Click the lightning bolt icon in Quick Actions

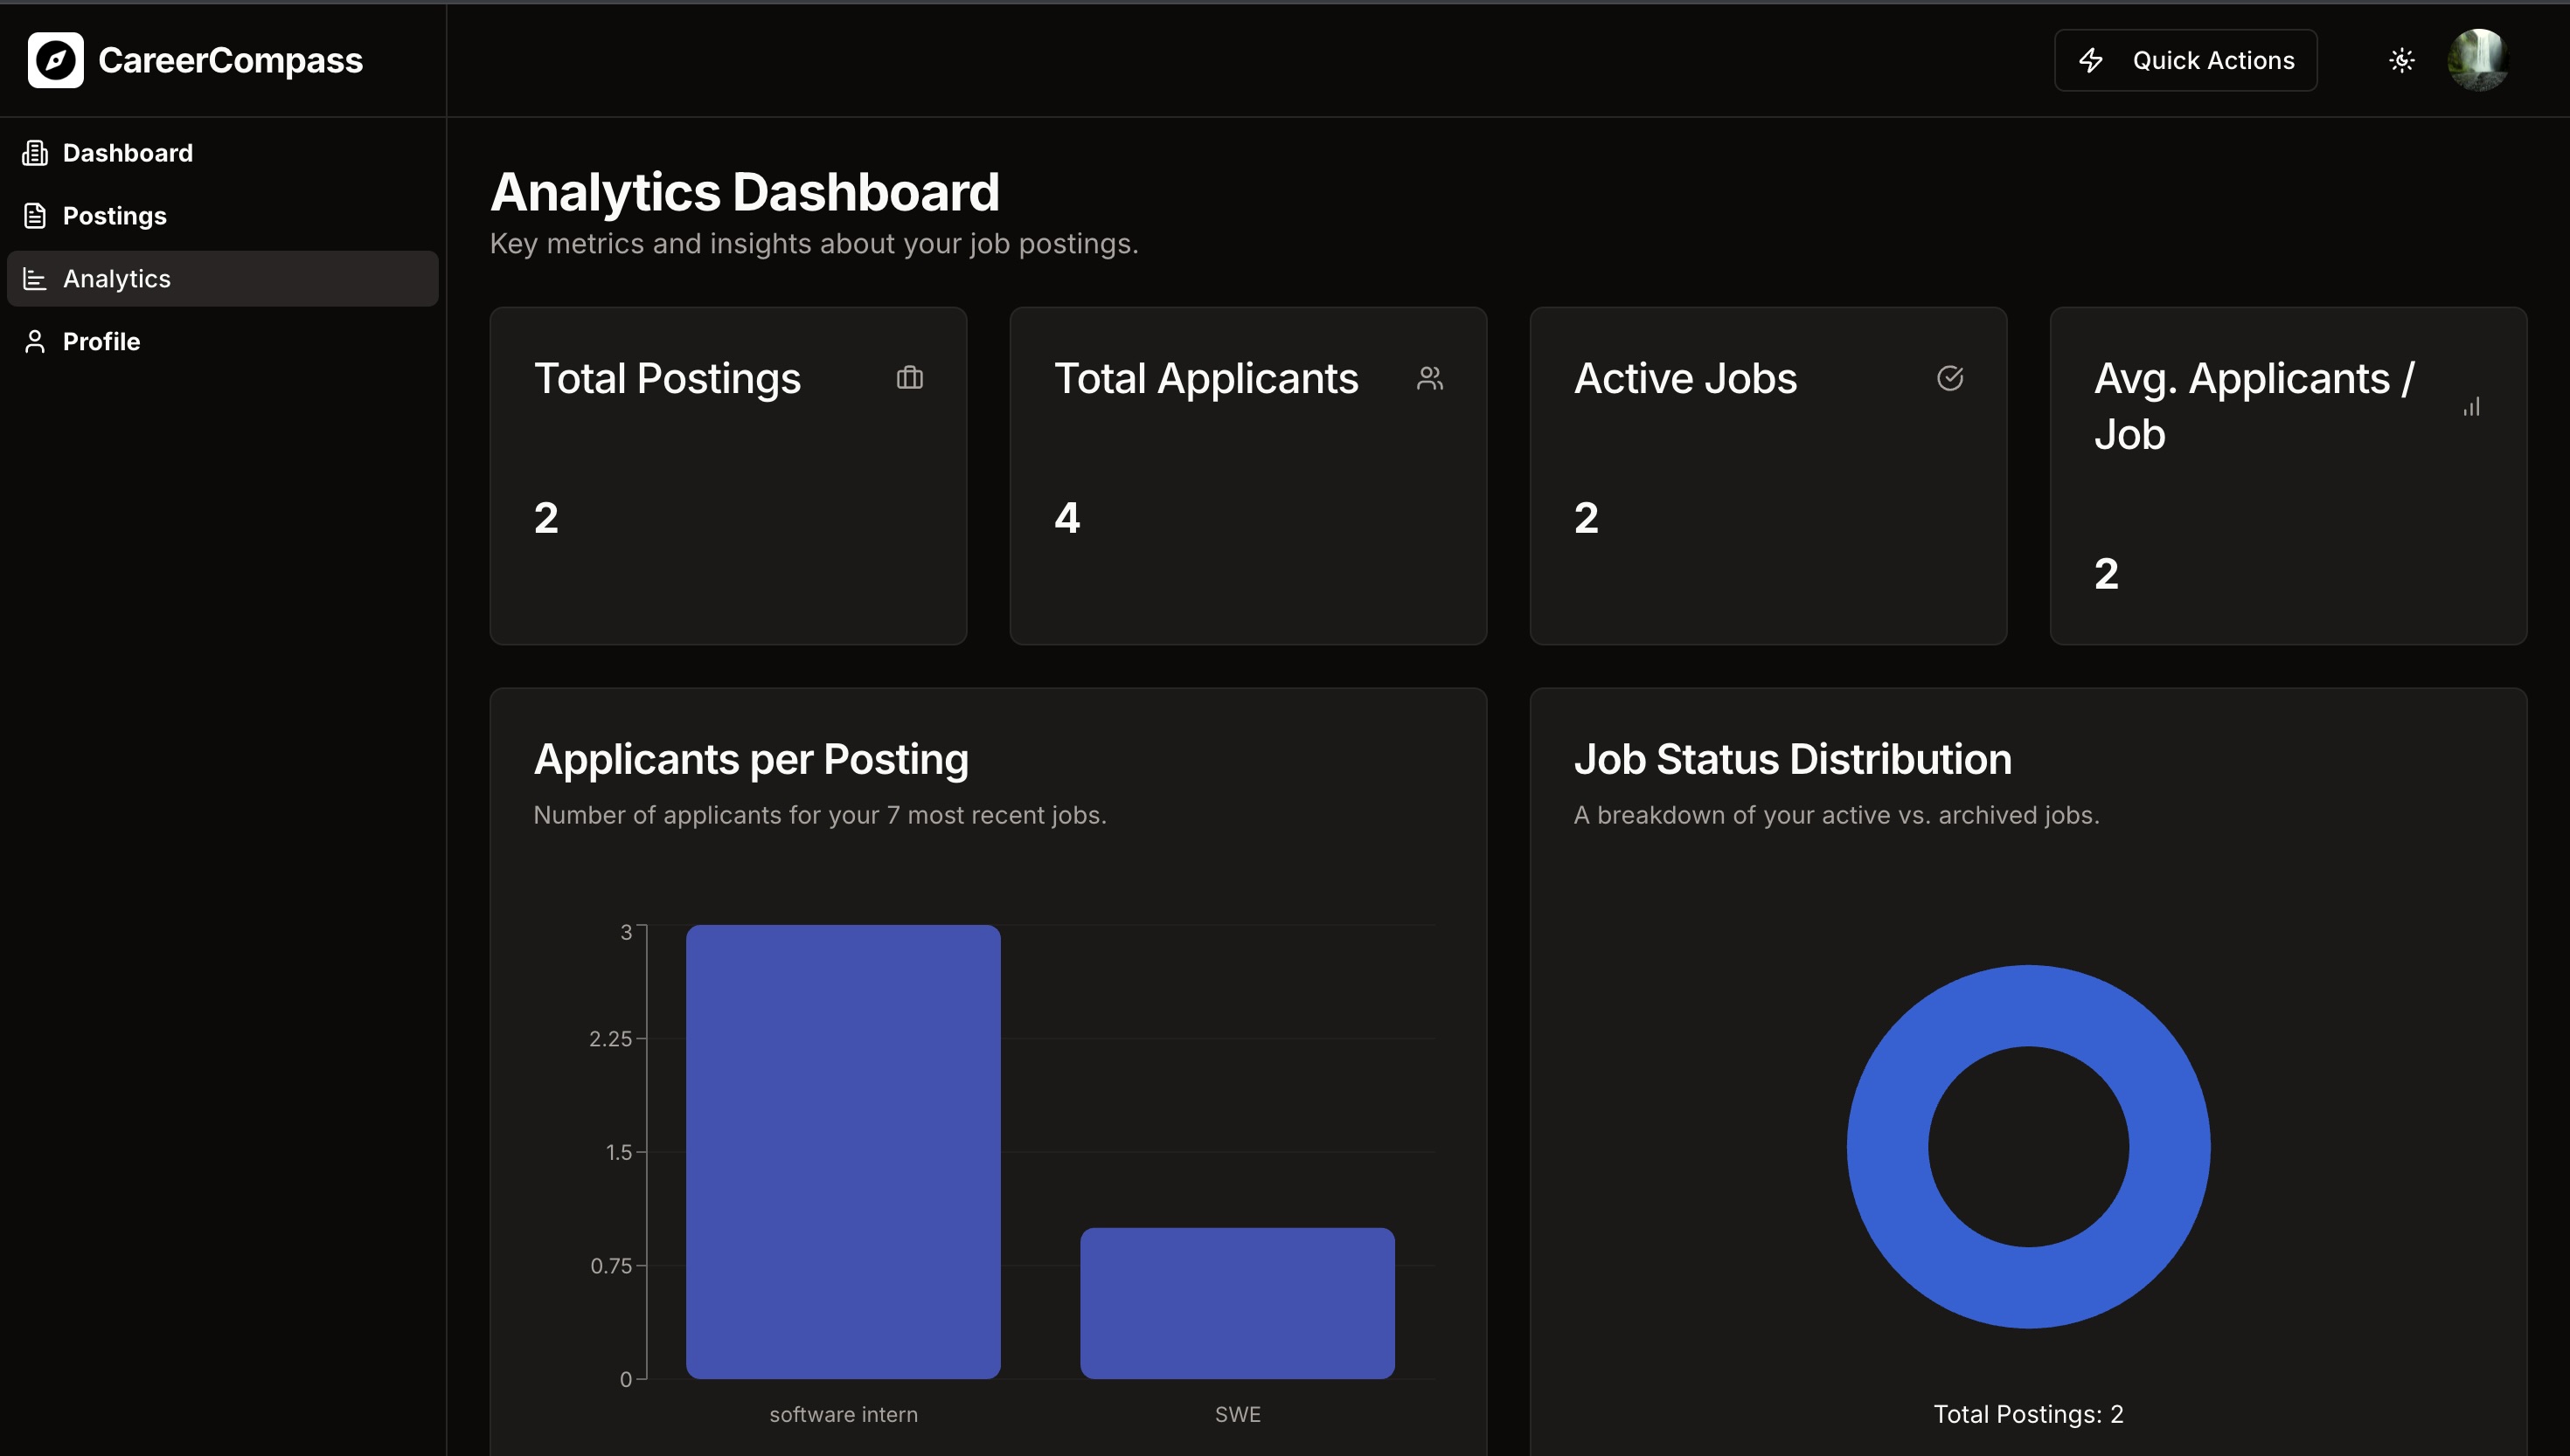(x=2091, y=60)
